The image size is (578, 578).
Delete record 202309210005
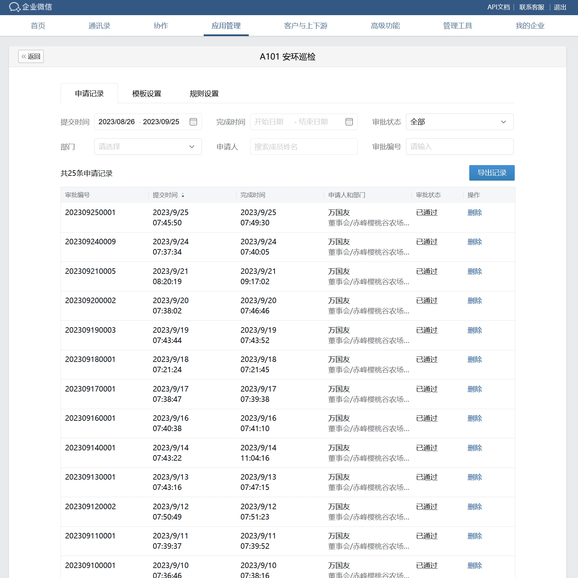(474, 271)
